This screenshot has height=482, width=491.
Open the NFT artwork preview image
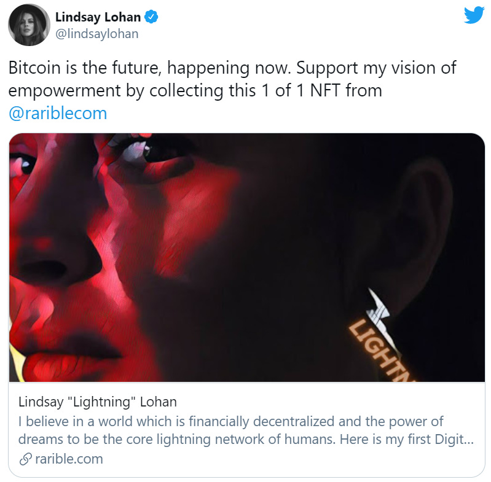pyautogui.click(x=247, y=257)
